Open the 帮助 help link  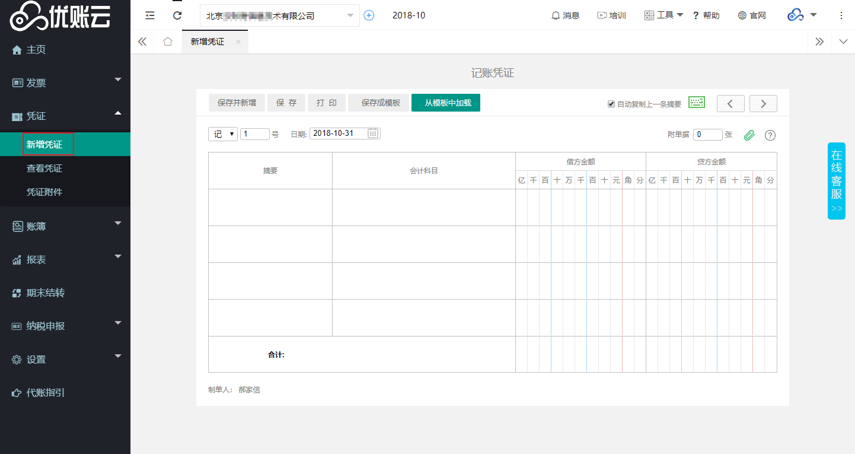(x=706, y=15)
